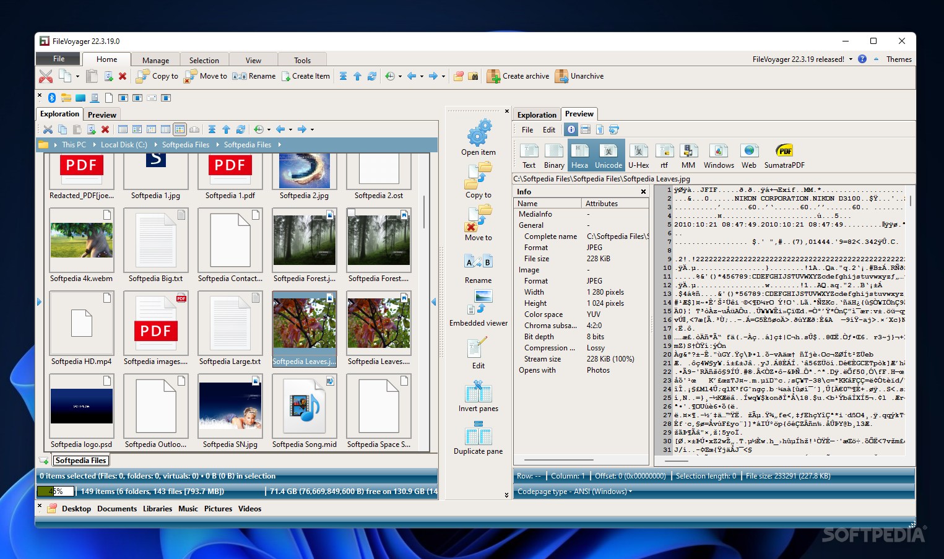Select the Web viewer icon

749,156
